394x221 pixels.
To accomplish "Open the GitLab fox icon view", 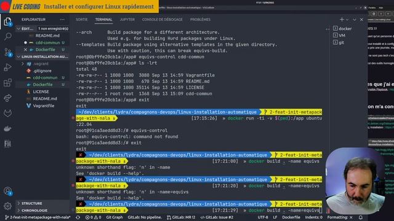I will point(7,113).
